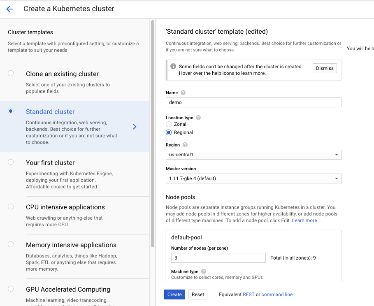Pick Memory intensive applications template
The image size is (374, 306).
(x=11, y=244)
